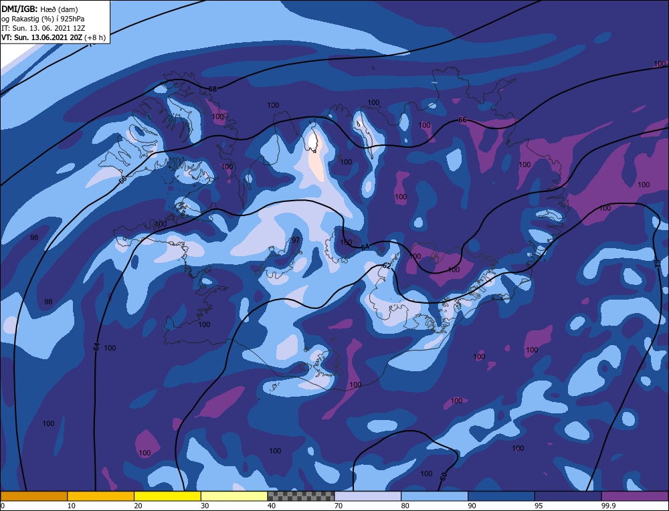669x511 pixels.
Task: Click the '80' legend scale label
Action: click(405, 506)
